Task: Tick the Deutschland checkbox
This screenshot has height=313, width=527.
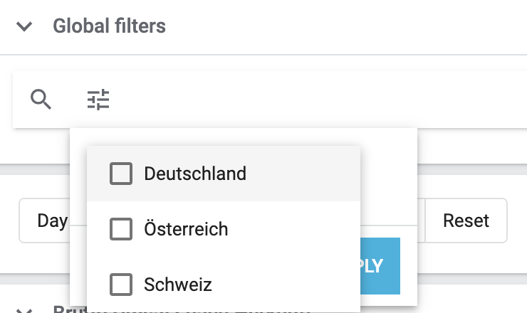Action: (121, 174)
